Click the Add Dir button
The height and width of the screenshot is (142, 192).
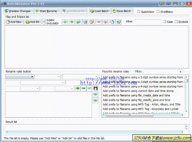(33, 22)
